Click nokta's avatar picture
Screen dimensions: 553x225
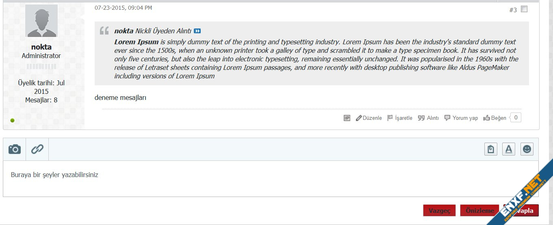pos(41,21)
